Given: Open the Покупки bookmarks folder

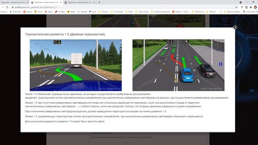Looking at the screenshot, I should coord(104,12).
